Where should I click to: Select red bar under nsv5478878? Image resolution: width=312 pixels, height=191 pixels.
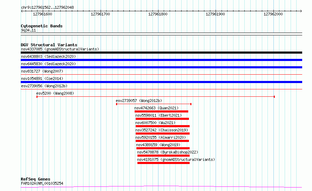pyautogui.click(x=163, y=156)
